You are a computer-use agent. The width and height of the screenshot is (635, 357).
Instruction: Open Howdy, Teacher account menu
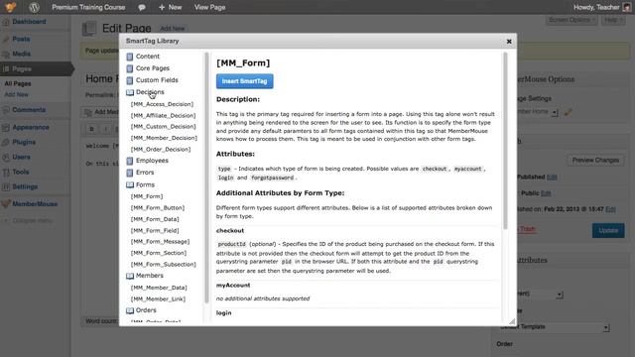(602, 7)
